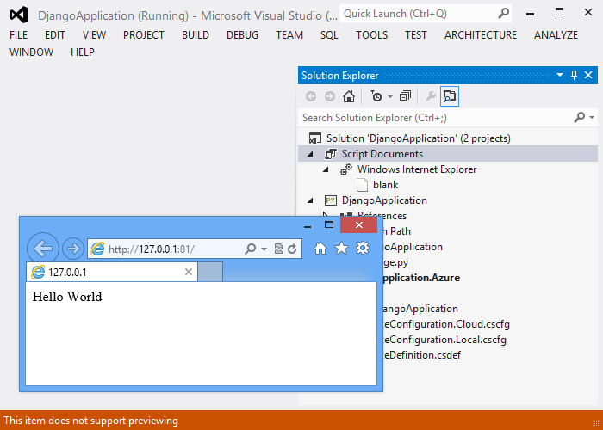Click the Properties wrench icon
Viewport: 603px width, 430px height.
pos(431,96)
